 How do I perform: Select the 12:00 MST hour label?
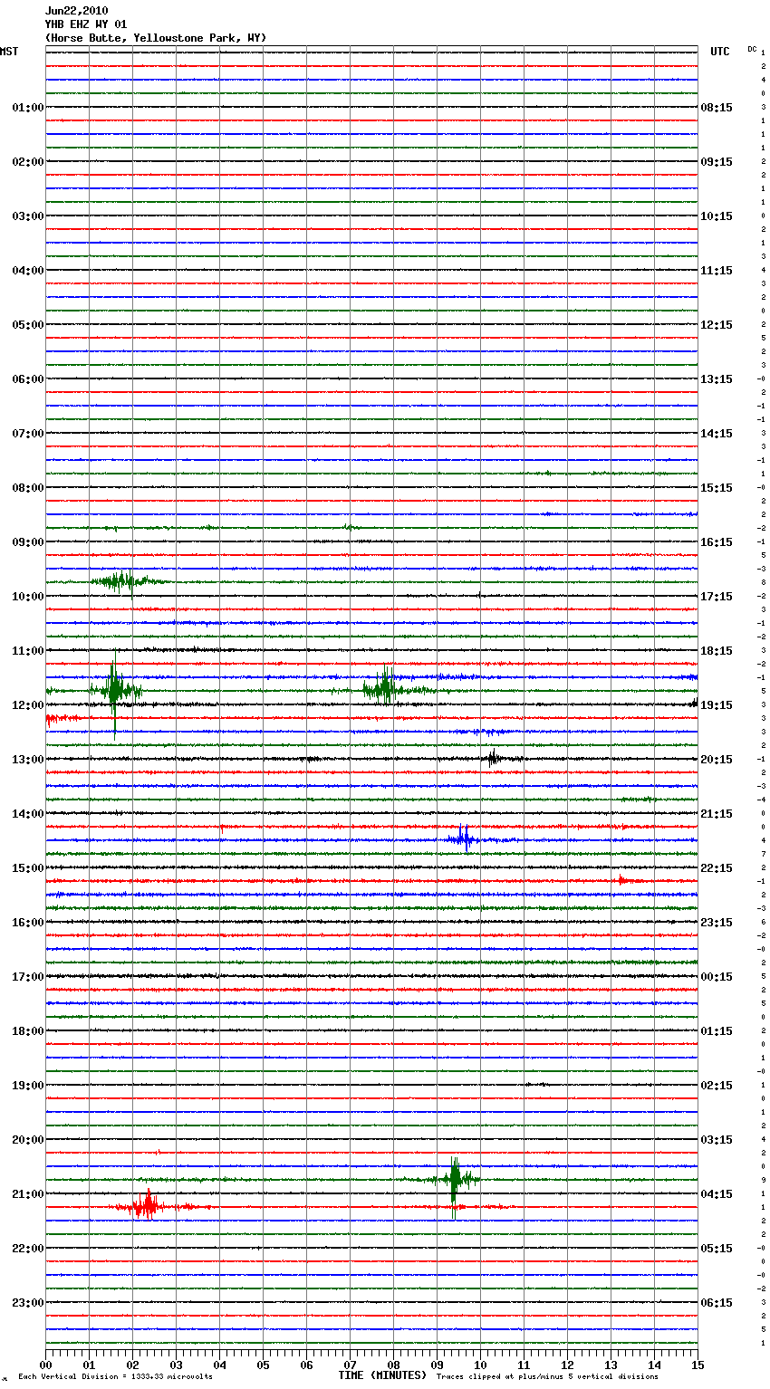coord(28,705)
